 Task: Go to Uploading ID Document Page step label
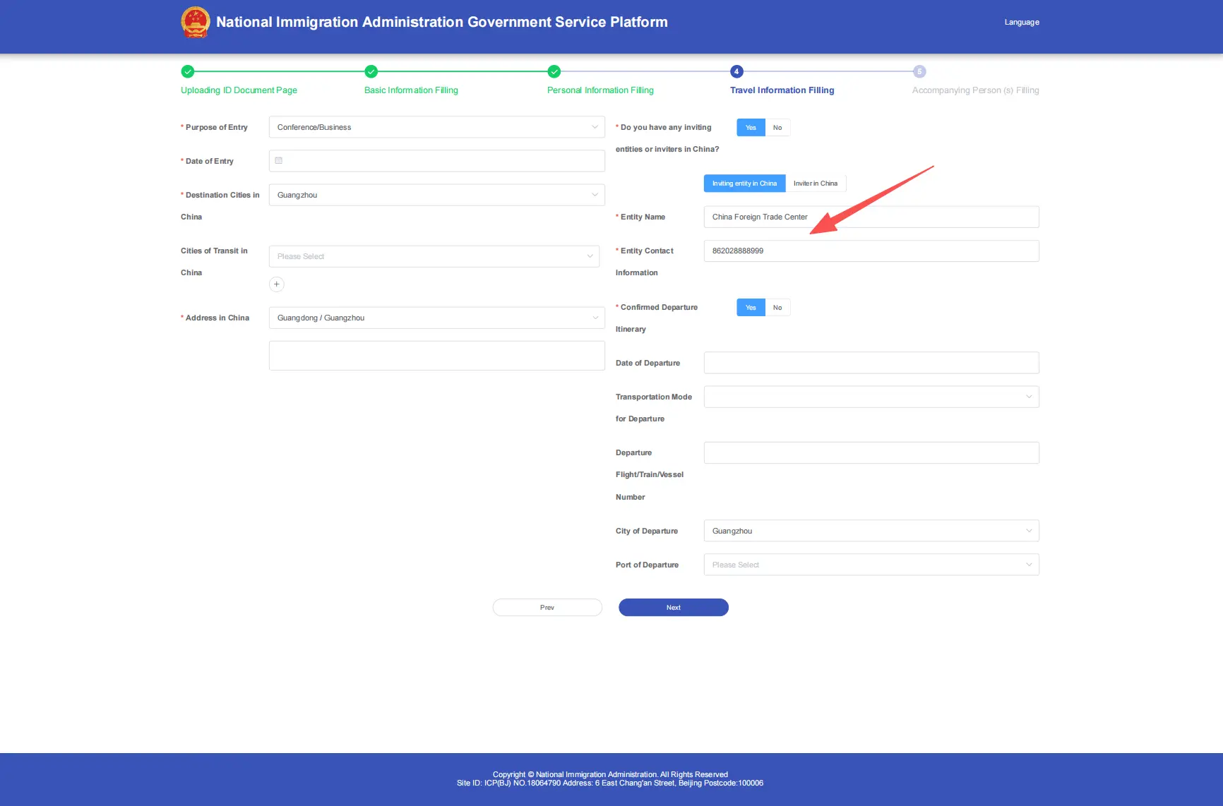[239, 90]
